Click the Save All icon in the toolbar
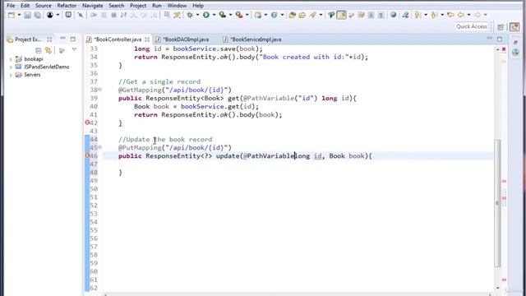Screen dimensions: 526x296 tap(37, 15)
